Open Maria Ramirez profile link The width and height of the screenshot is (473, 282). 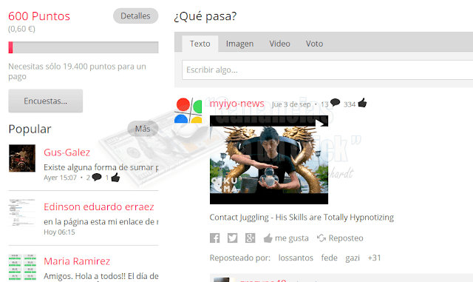click(x=77, y=261)
